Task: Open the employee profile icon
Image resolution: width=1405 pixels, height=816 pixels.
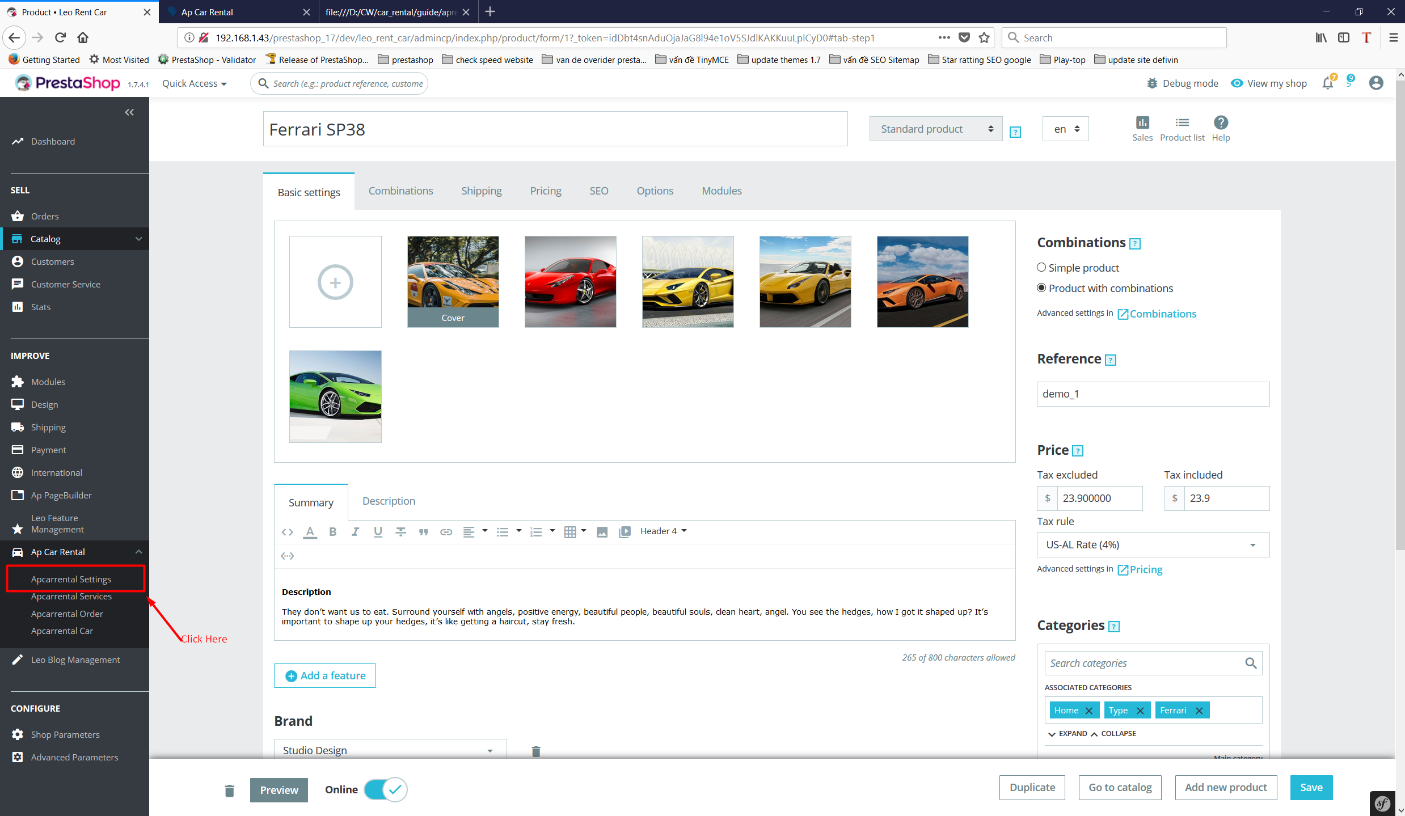Action: [1376, 83]
